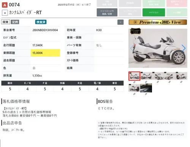This screenshot has height=147, width=190.
Task: Show the next vehicle photo with right arrow
Action: pos(184,48)
